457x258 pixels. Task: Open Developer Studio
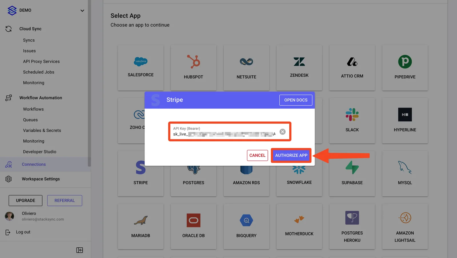pos(40,152)
